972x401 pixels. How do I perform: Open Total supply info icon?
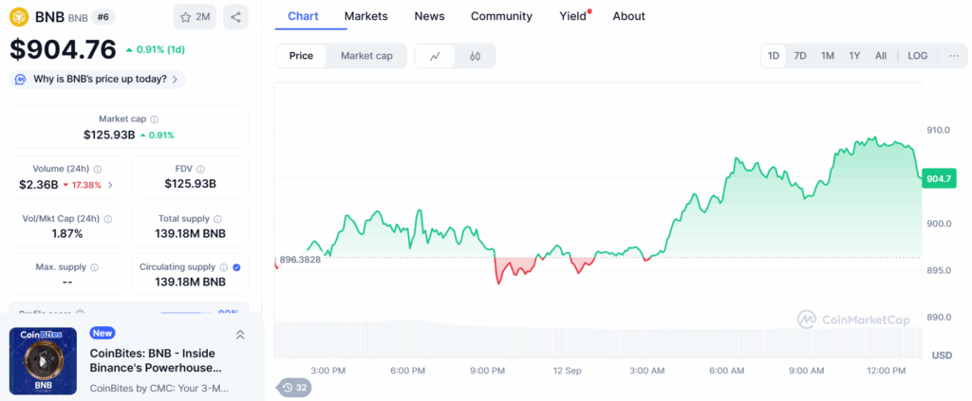pyautogui.click(x=217, y=218)
